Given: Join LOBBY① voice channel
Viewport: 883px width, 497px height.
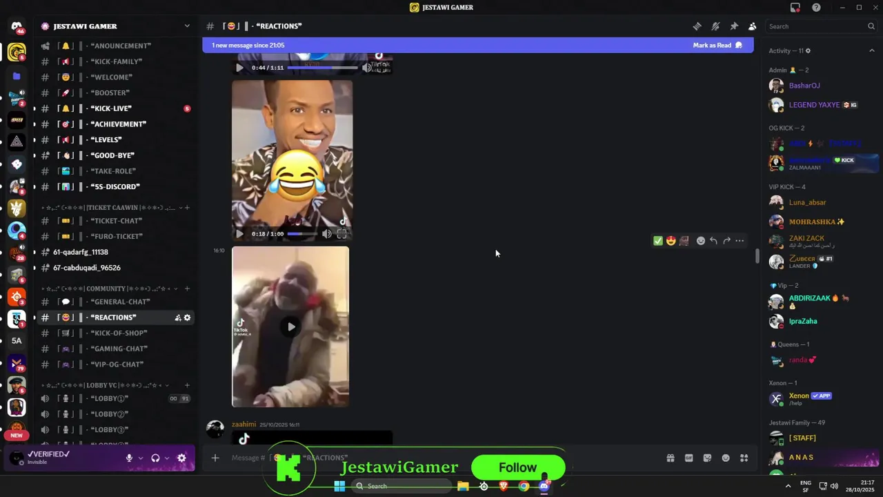Looking at the screenshot, I should (x=116, y=398).
